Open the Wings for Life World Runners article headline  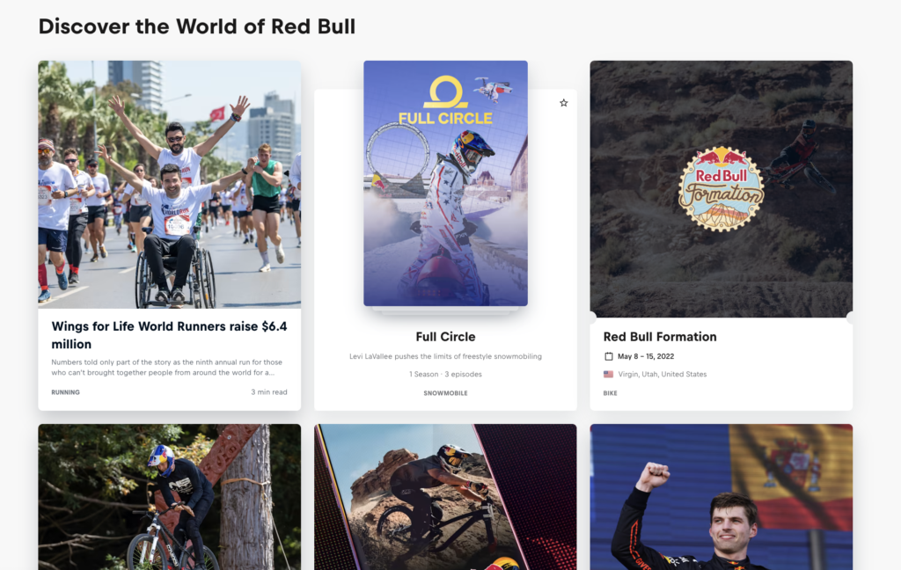pos(169,335)
